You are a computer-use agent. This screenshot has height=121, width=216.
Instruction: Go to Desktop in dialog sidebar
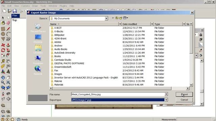click(x=38, y=39)
